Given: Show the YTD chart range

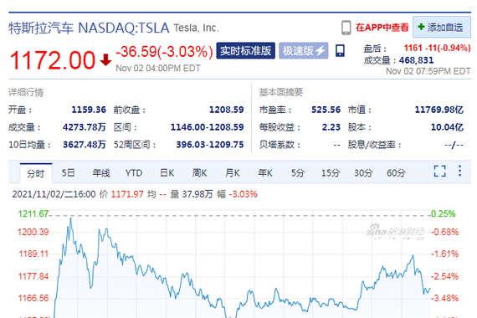Looking at the screenshot, I should 134,173.
